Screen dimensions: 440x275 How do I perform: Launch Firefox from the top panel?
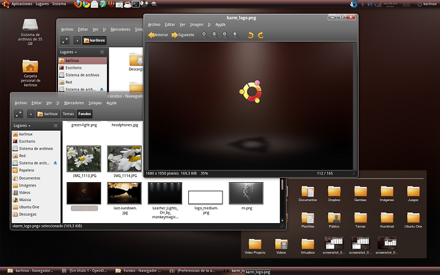coord(78,4)
